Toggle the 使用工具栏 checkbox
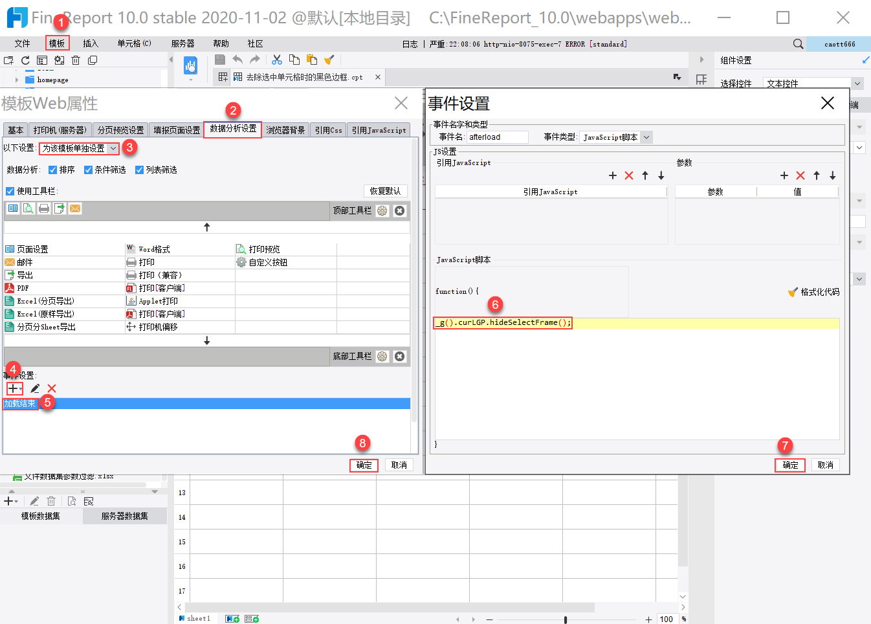 10,191
